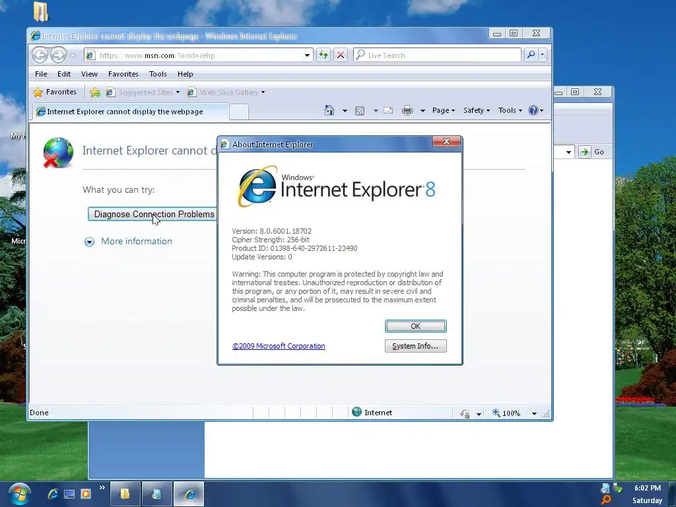Expand the recent pages dropdown arrow

[x=73, y=55]
